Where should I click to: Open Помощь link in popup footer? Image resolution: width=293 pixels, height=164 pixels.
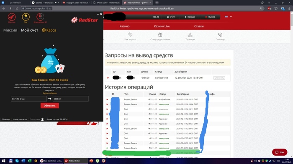(x=6, y=119)
